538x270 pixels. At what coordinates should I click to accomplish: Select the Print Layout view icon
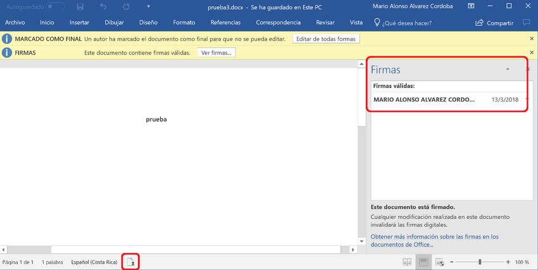pos(423,262)
